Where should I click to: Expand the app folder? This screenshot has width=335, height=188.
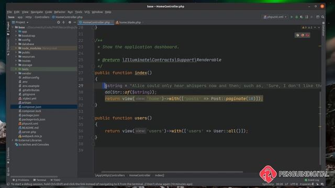pyautogui.click(x=16, y=31)
